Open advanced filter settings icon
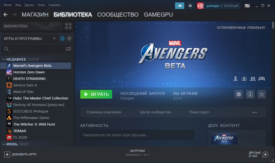275x163 pixels. [x=68, y=49]
